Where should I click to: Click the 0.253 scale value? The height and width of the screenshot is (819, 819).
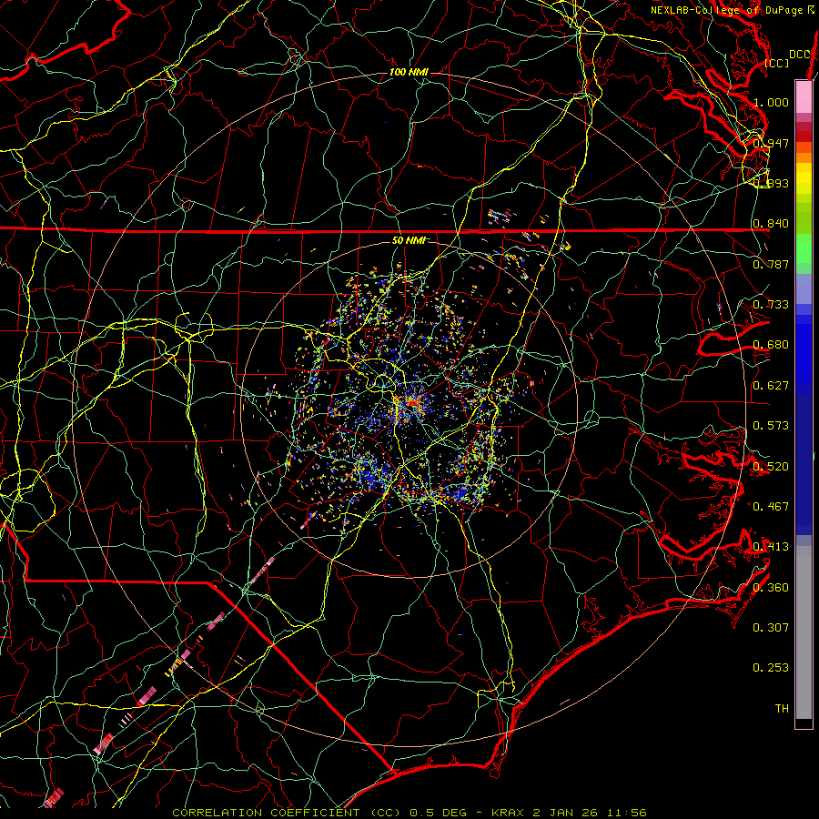pos(771,668)
